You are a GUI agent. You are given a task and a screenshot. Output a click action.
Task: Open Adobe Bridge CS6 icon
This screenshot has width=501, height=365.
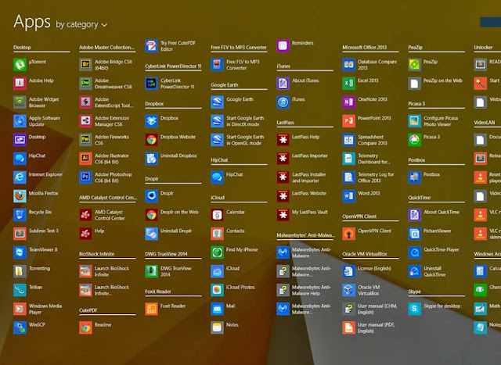click(85, 64)
